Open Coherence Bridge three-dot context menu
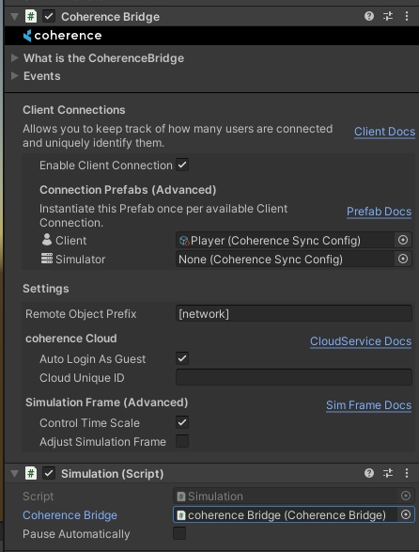The width and height of the screenshot is (419, 552). pyautogui.click(x=407, y=16)
